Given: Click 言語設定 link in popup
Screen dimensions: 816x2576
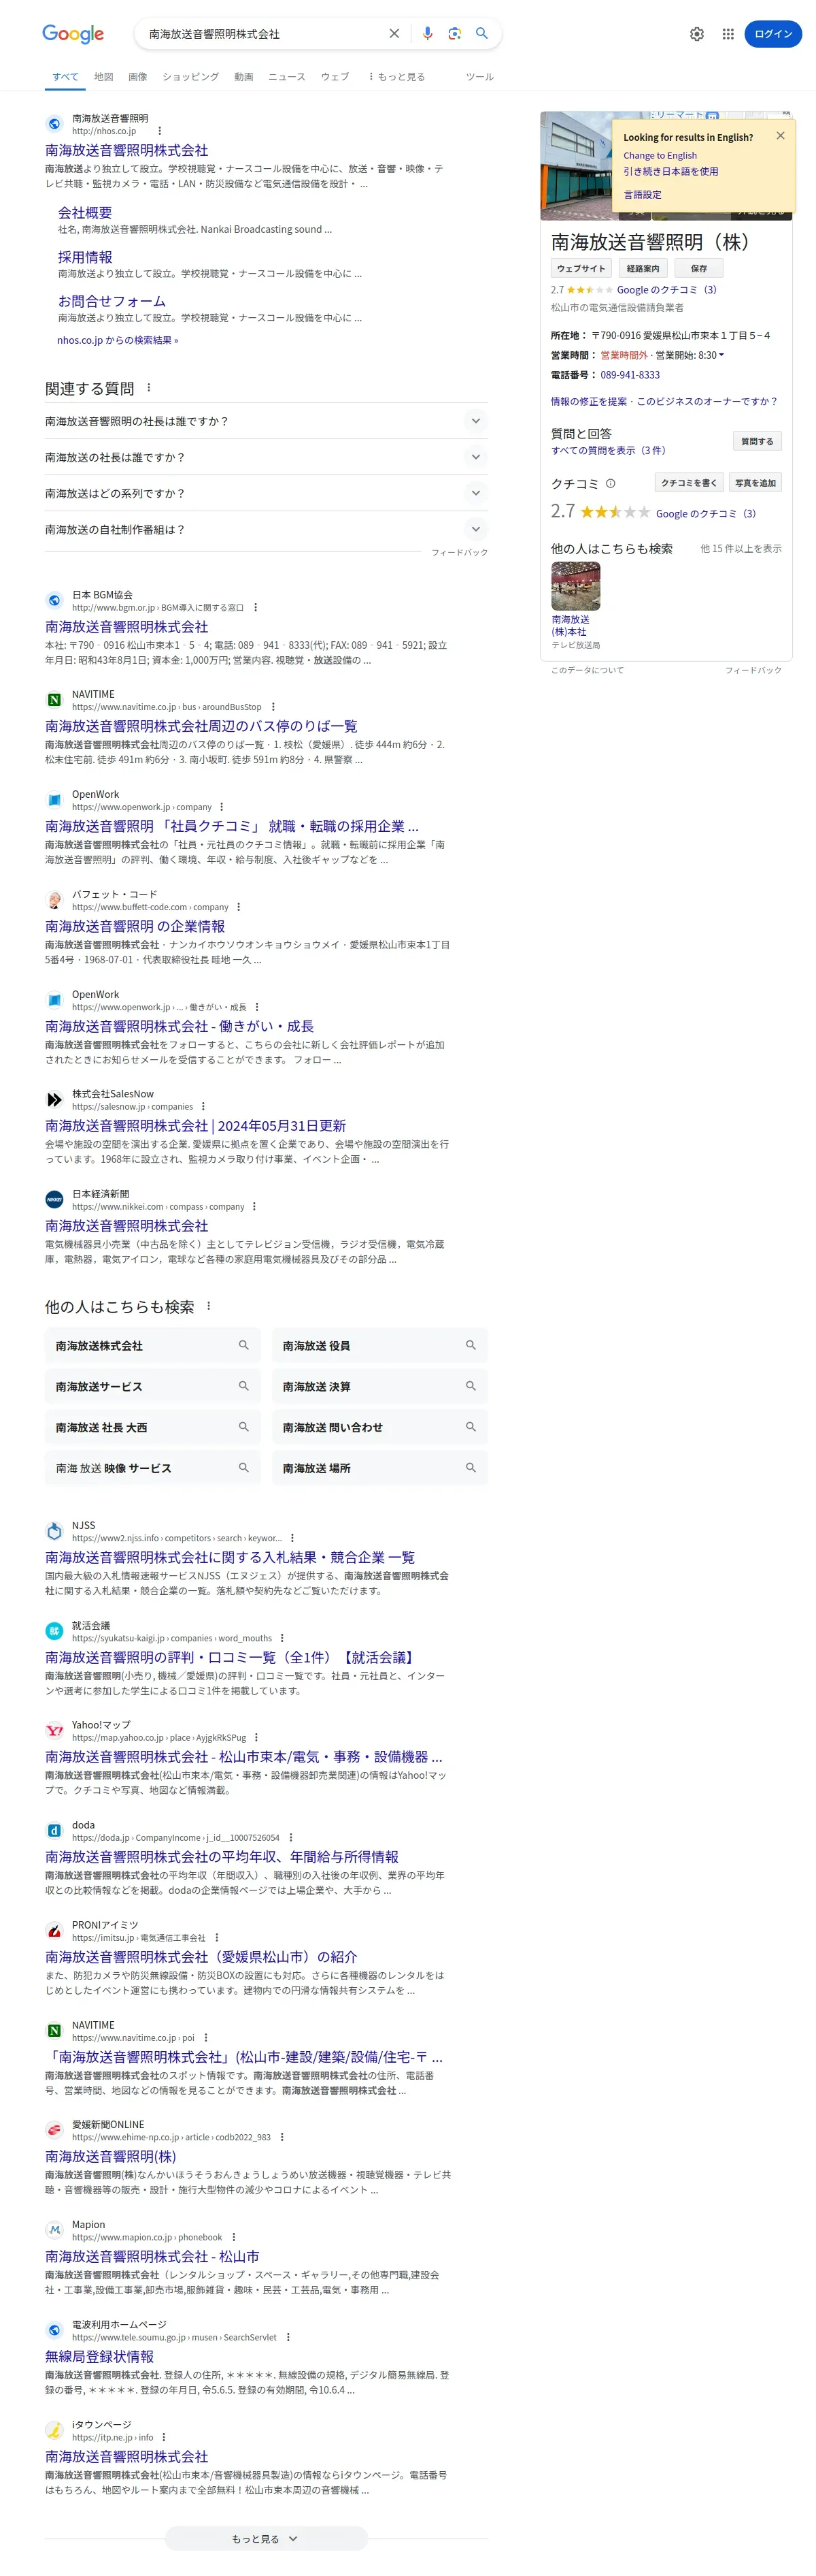Looking at the screenshot, I should pyautogui.click(x=642, y=195).
